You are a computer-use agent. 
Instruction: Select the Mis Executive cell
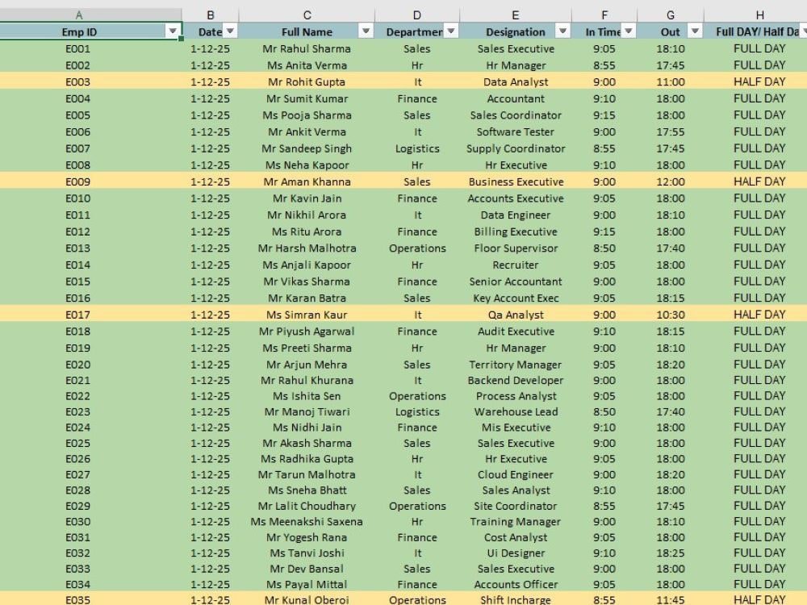[515, 428]
